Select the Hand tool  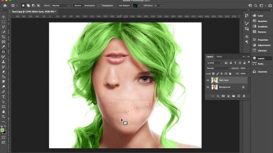click(x=3, y=112)
